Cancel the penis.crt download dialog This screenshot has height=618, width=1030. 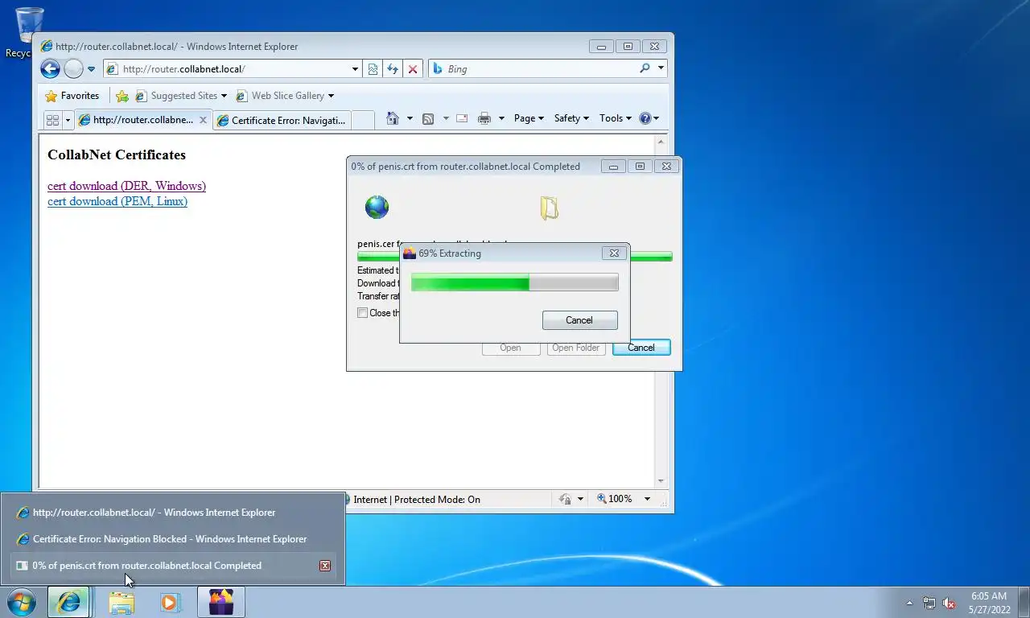(x=641, y=348)
